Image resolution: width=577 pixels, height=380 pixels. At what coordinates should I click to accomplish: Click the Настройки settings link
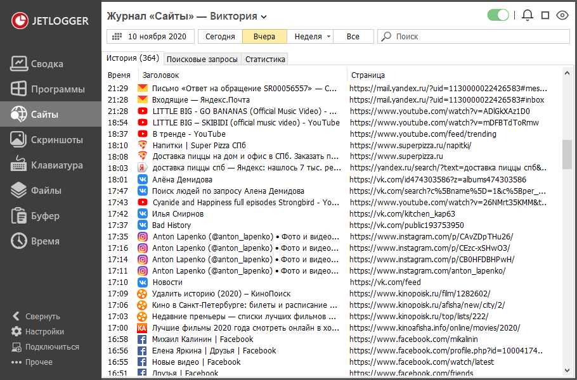point(44,332)
